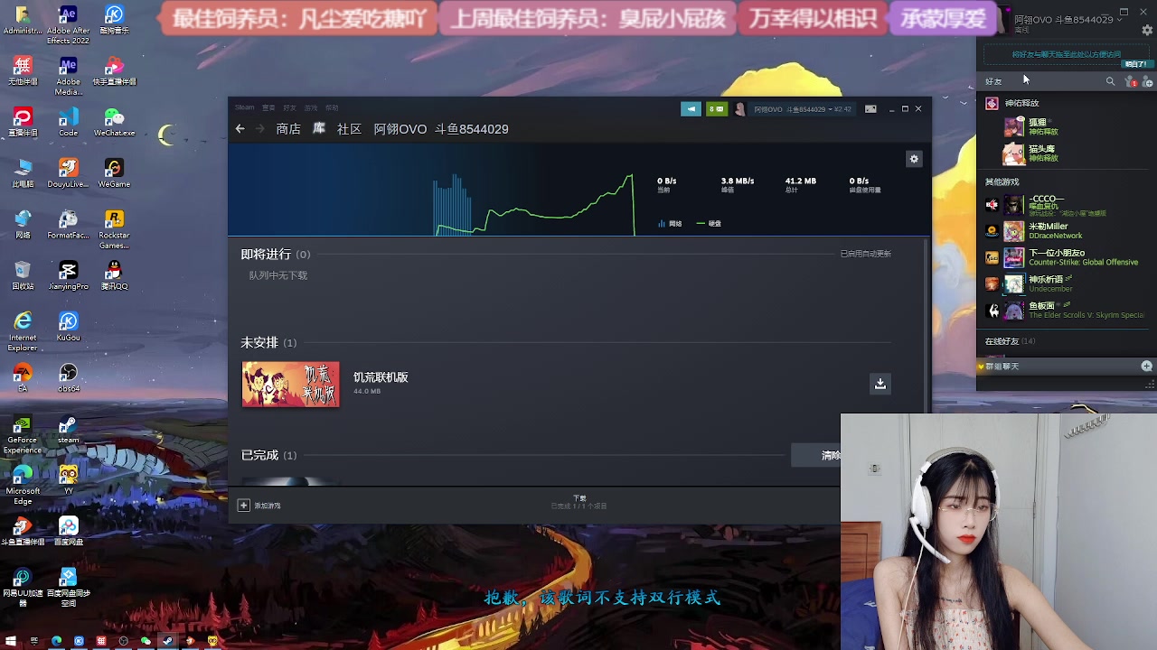The image size is (1157, 650).
Task: Search friends using the magnifier icon
Action: (1111, 81)
